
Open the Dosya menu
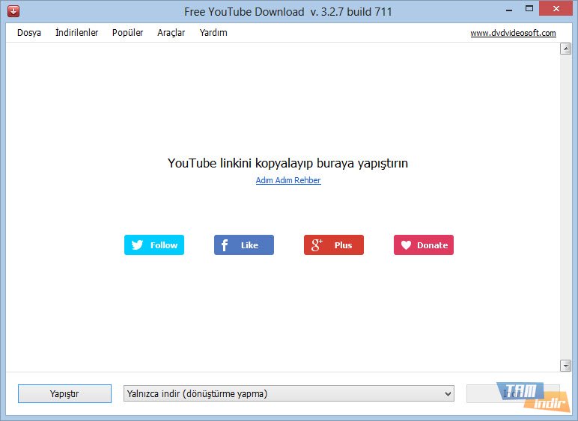coord(29,33)
